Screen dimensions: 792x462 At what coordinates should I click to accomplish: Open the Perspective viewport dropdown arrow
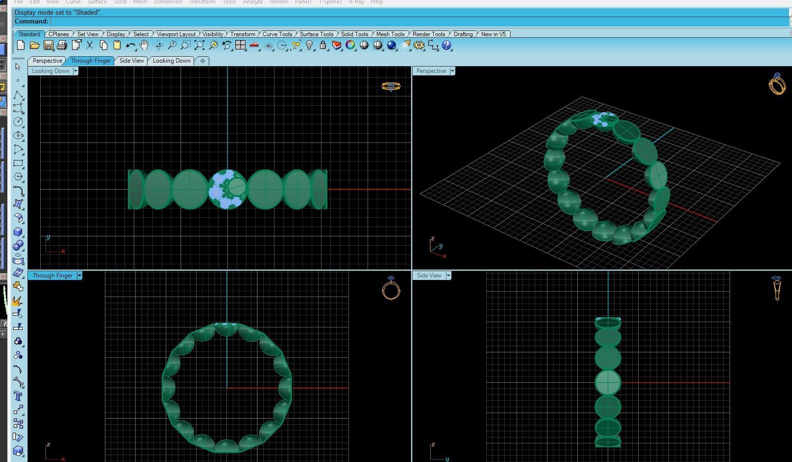(x=452, y=71)
